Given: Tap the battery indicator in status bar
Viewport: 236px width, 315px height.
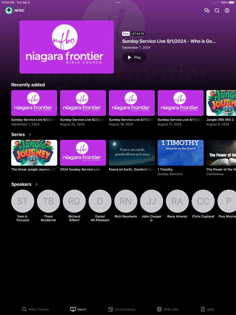Looking at the screenshot, I should click(x=231, y=2).
